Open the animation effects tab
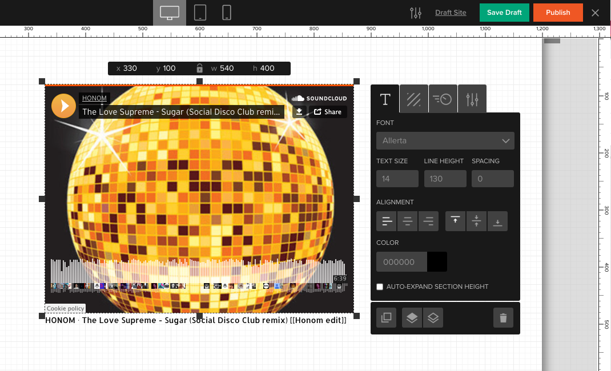The height and width of the screenshot is (371, 611). pos(443,99)
